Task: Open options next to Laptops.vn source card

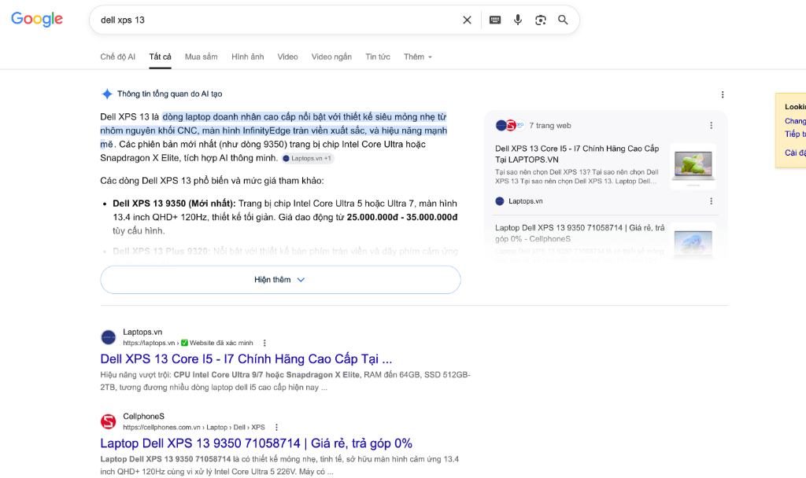Action: pyautogui.click(x=711, y=201)
